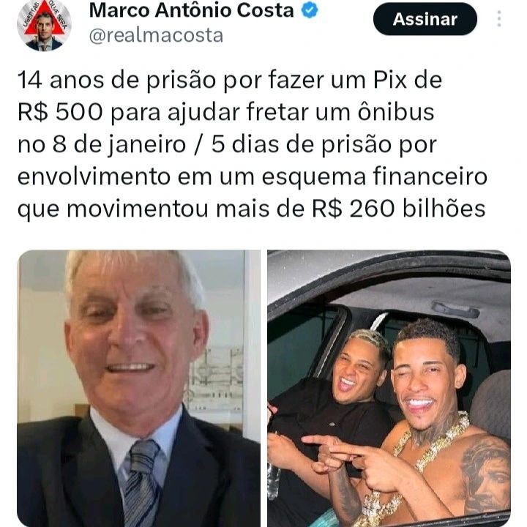Click the water bottle in the right photo

pos(274,481)
